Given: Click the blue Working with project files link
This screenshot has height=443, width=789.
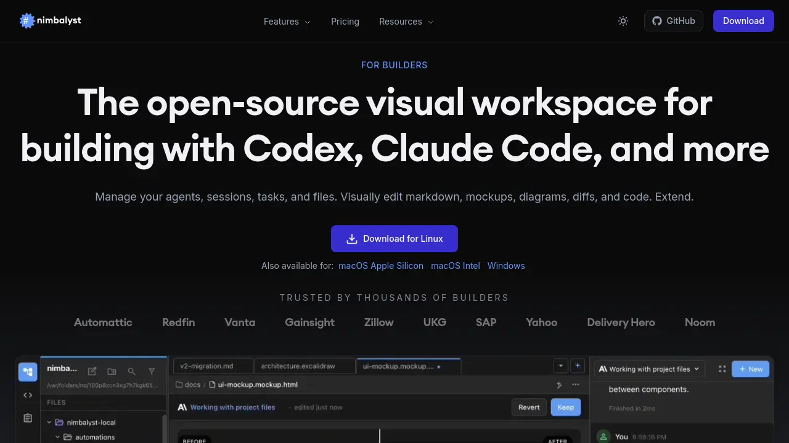Looking at the screenshot, I should [232, 407].
